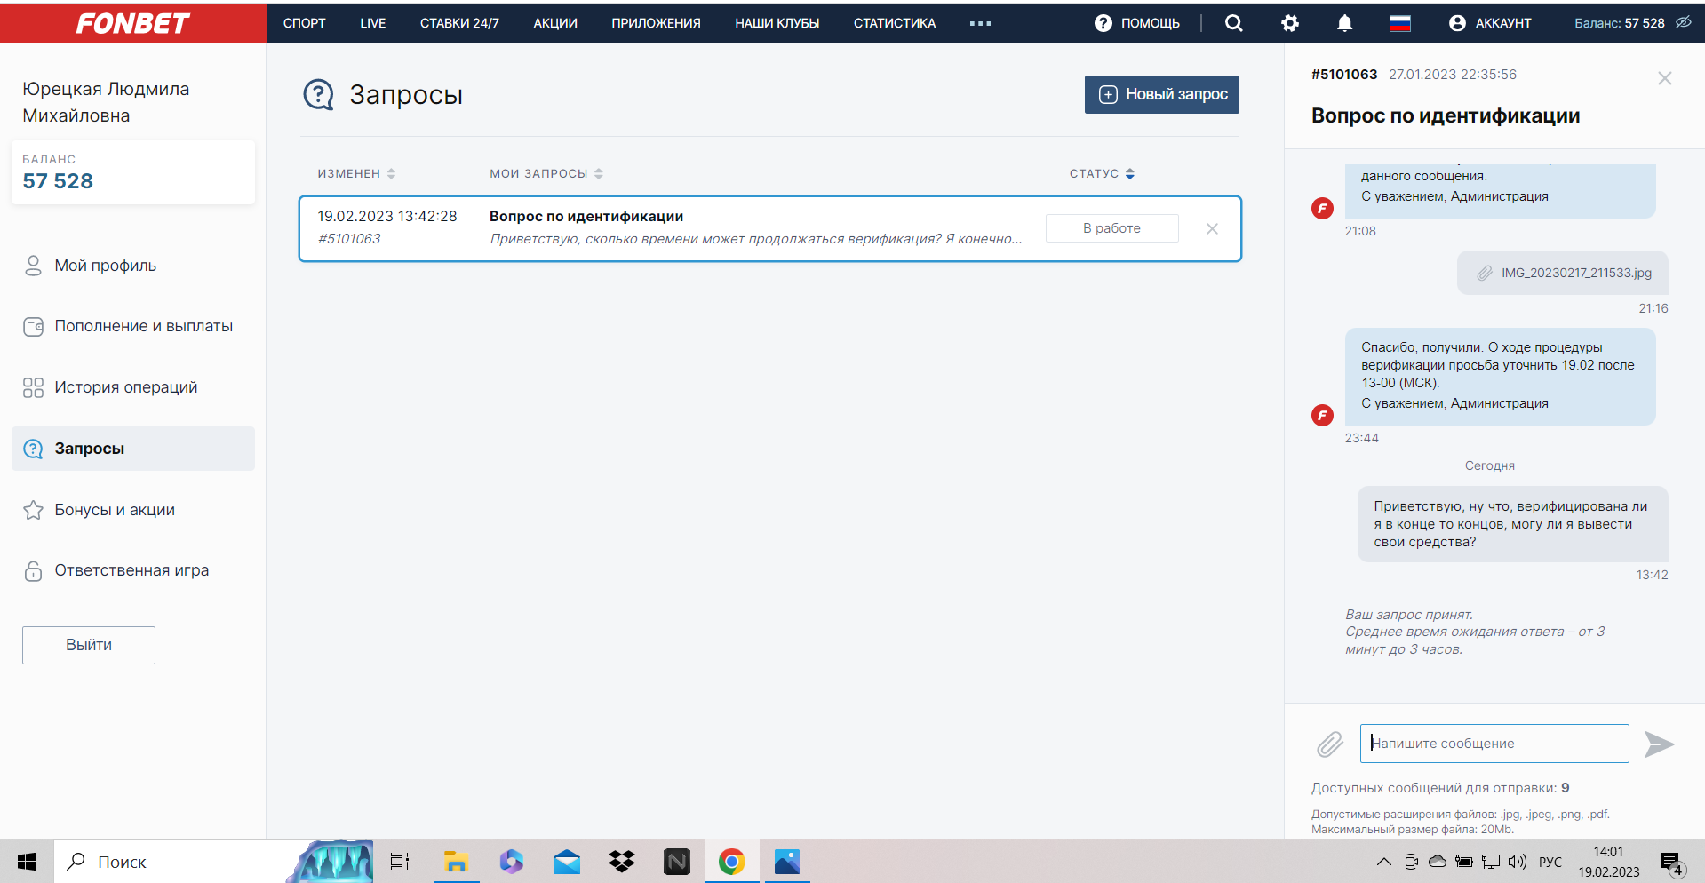The image size is (1705, 883).
Task: Open the СТАВКИ 24/7 menu item
Action: point(459,23)
